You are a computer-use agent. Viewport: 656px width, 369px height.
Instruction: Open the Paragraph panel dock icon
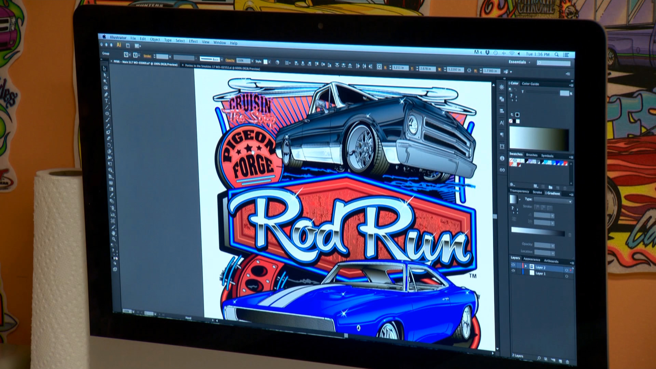tap(502, 135)
